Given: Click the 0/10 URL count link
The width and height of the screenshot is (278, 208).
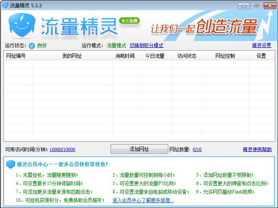Looking at the screenshot, I should coord(197,150).
